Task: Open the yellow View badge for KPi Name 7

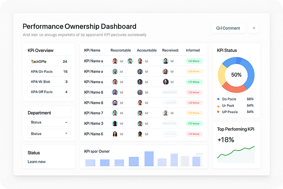Action: click(x=194, y=113)
